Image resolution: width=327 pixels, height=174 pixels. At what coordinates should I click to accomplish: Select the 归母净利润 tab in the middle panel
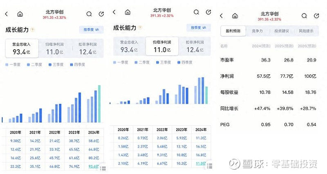[162, 46]
